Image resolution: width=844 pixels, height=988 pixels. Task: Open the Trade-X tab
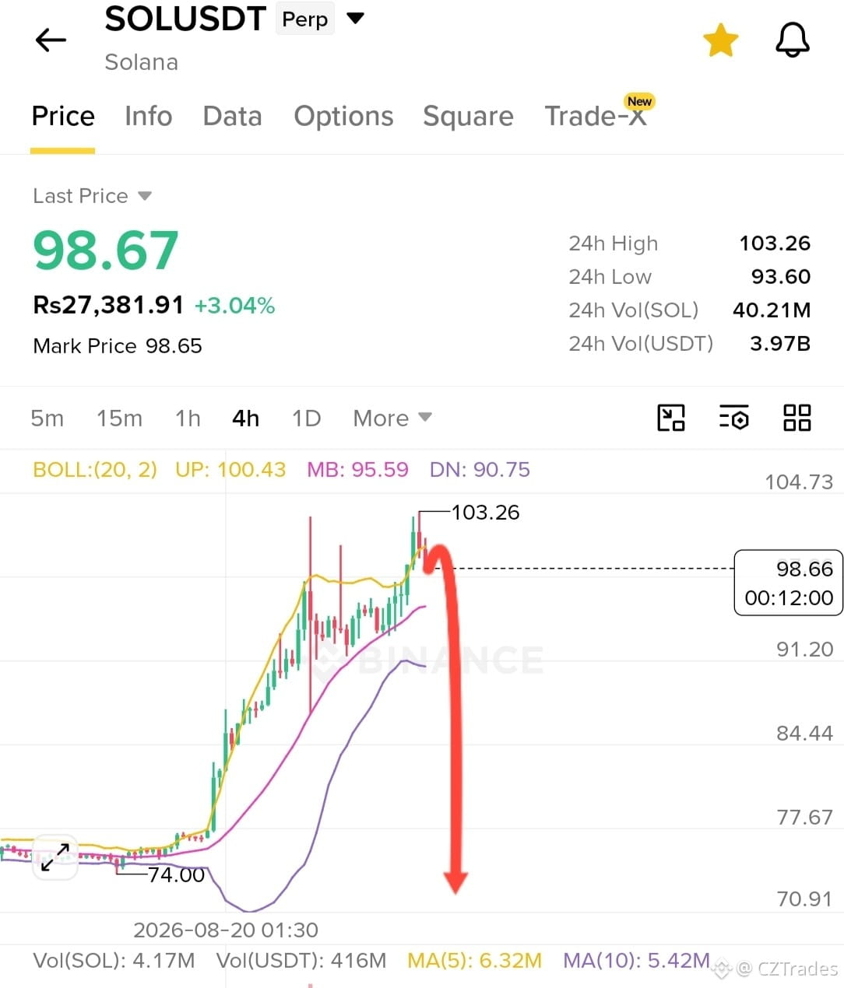tap(596, 116)
